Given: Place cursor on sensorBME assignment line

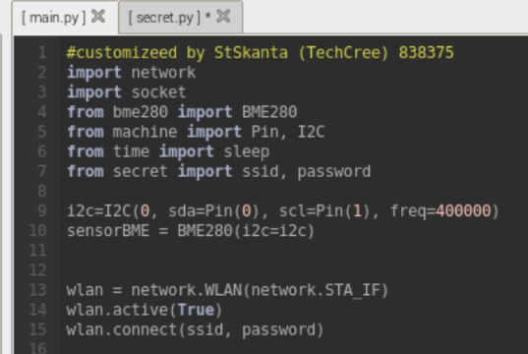Looking at the screenshot, I should coord(191,231).
